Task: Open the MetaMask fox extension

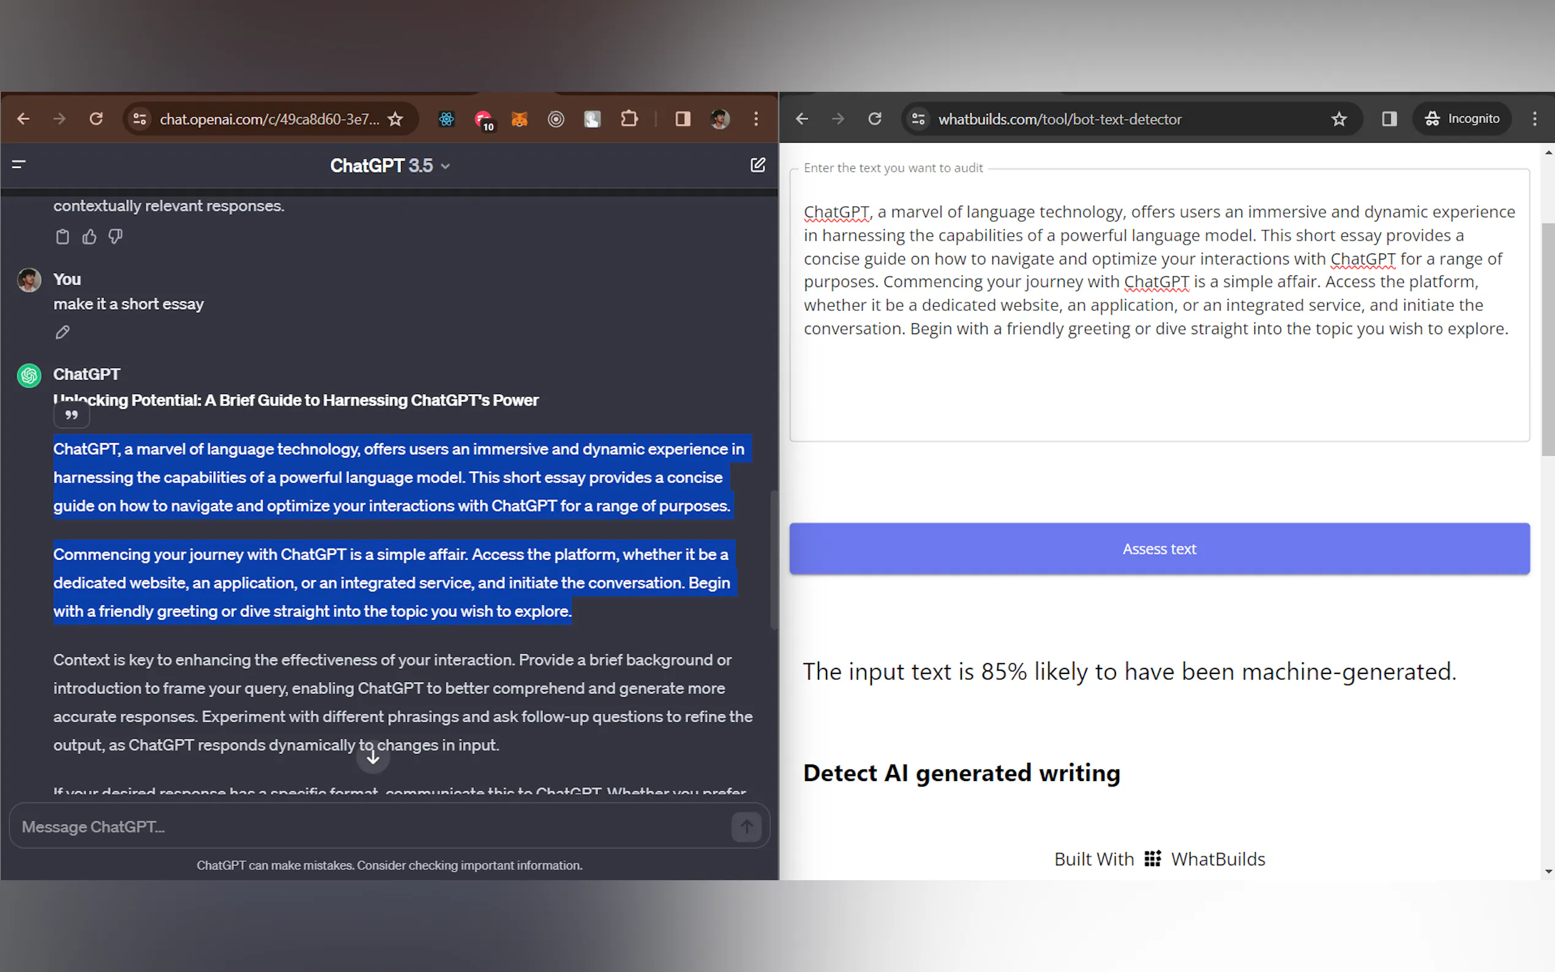Action: 519,119
